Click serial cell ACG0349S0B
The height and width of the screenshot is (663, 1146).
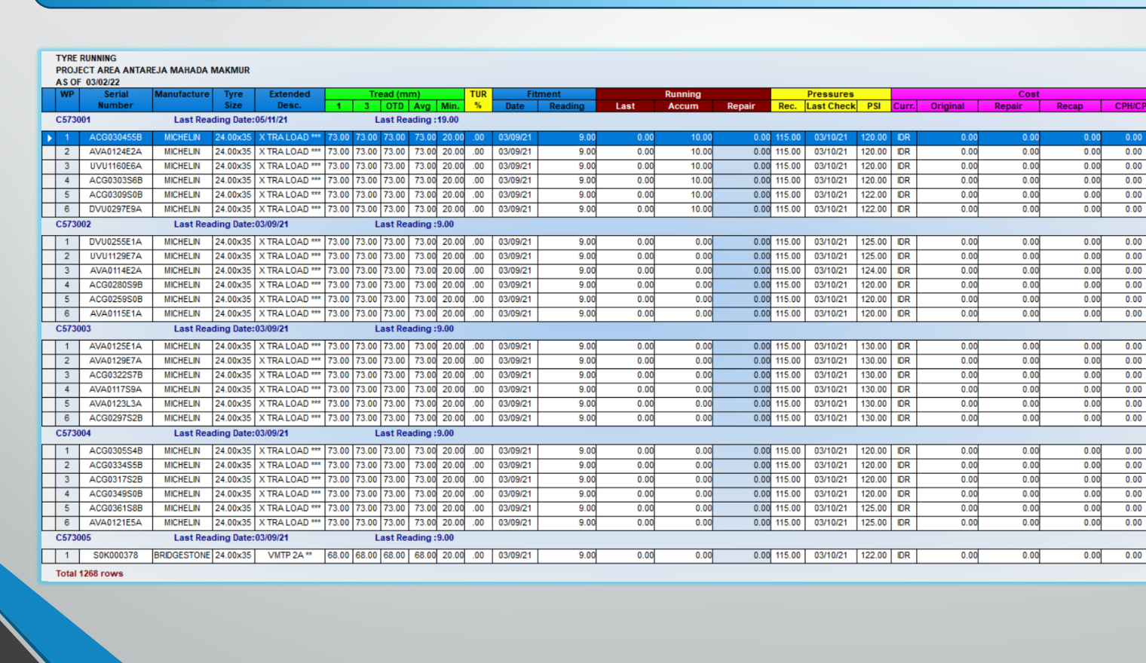point(115,494)
